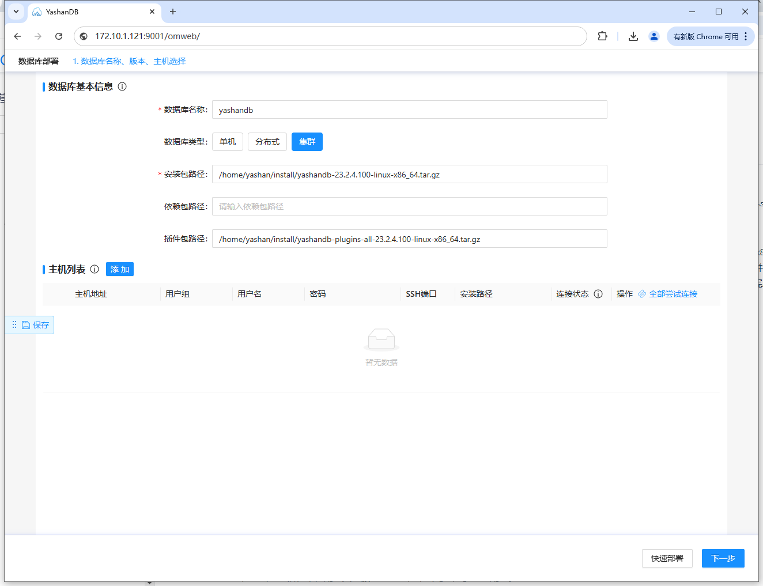Switch to the YashanDB browser tab

[x=92, y=12]
